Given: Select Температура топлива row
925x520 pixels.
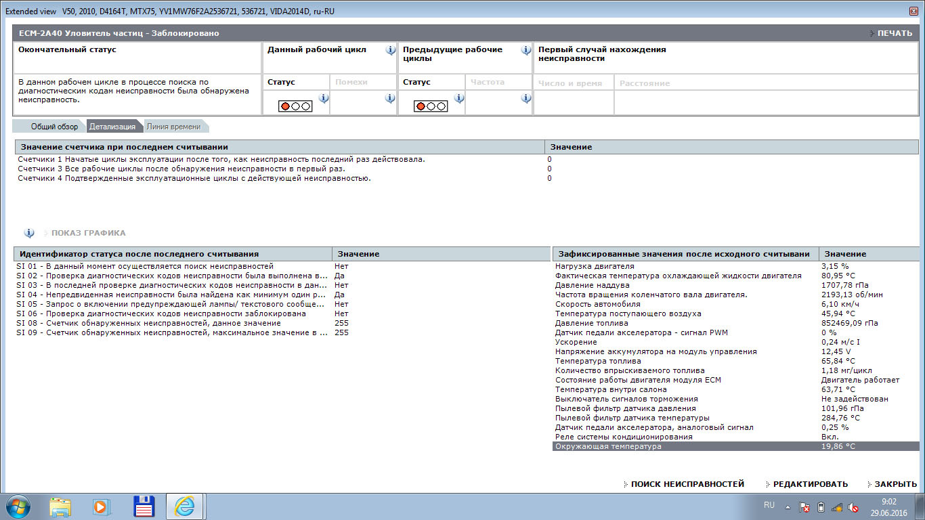Looking at the screenshot, I should (x=736, y=361).
